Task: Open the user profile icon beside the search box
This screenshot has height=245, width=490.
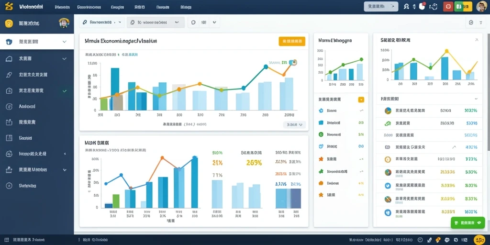Action: 406,6
